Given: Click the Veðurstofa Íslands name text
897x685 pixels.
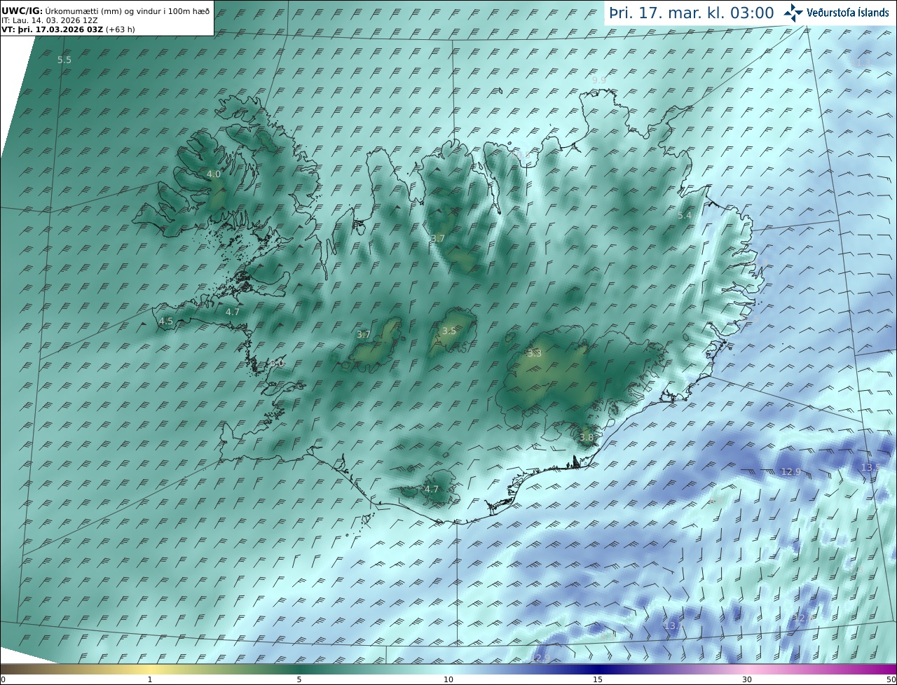Looking at the screenshot, I should pos(847,13).
